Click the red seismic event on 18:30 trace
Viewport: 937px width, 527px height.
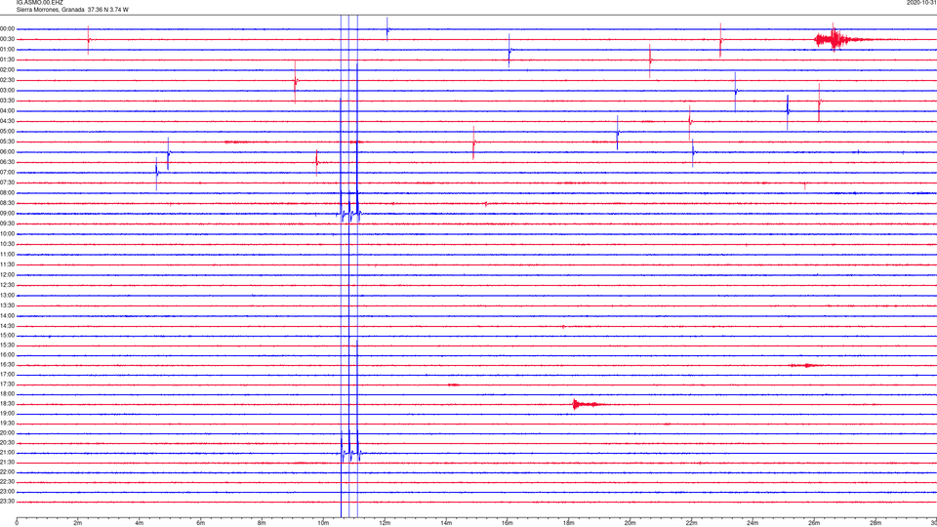tap(587, 404)
